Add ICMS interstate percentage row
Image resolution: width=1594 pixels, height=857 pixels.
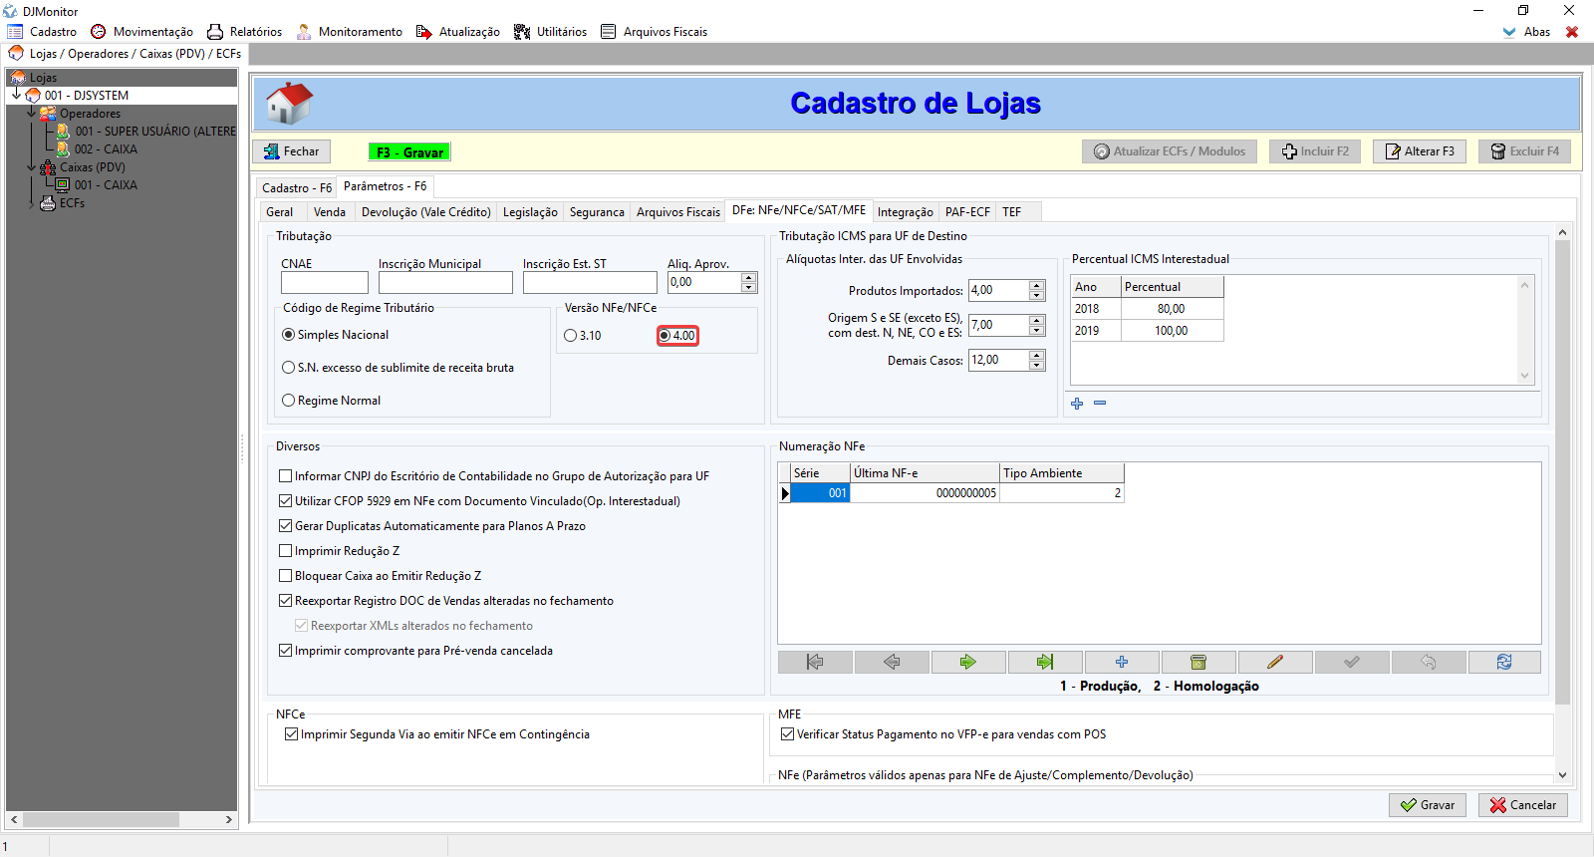tap(1077, 404)
